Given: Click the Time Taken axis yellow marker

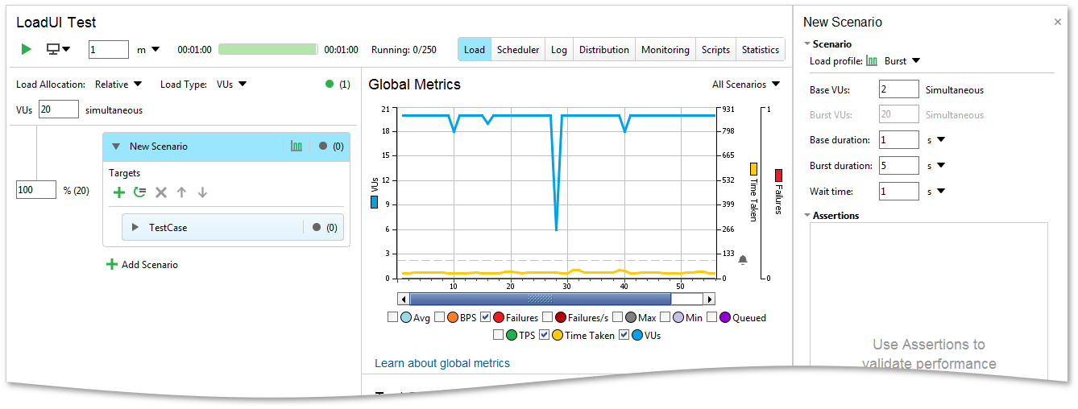Looking at the screenshot, I should pyautogui.click(x=754, y=169).
